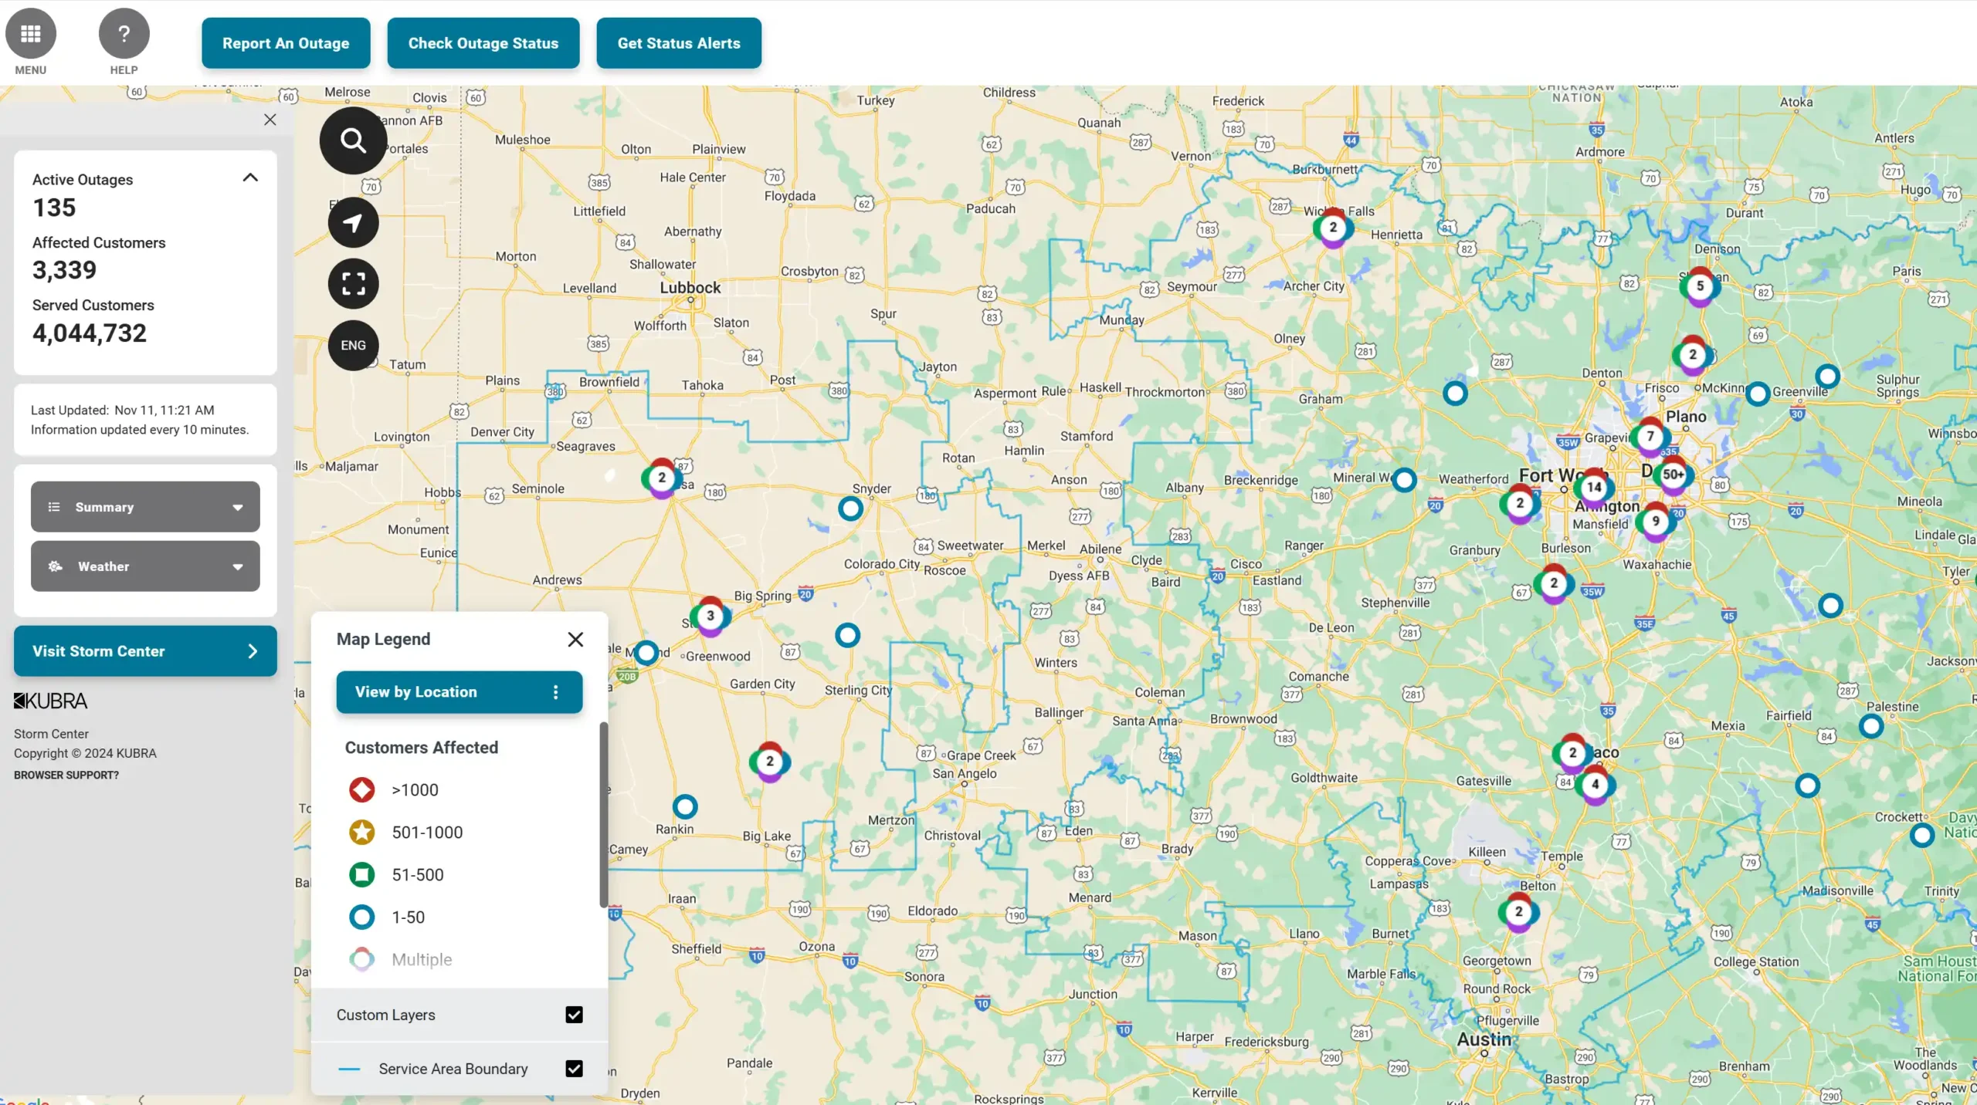Click the location/navigation arrow icon
This screenshot has width=1977, height=1105.
pos(353,221)
